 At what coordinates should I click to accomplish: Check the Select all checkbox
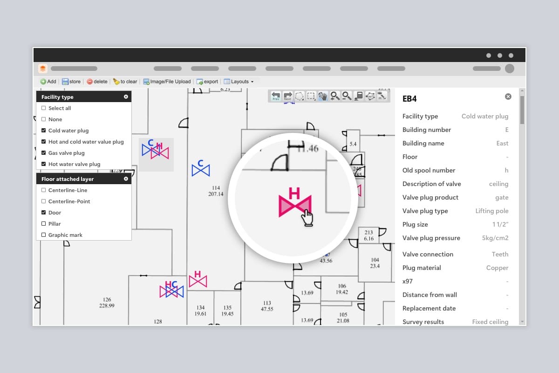[x=44, y=108]
